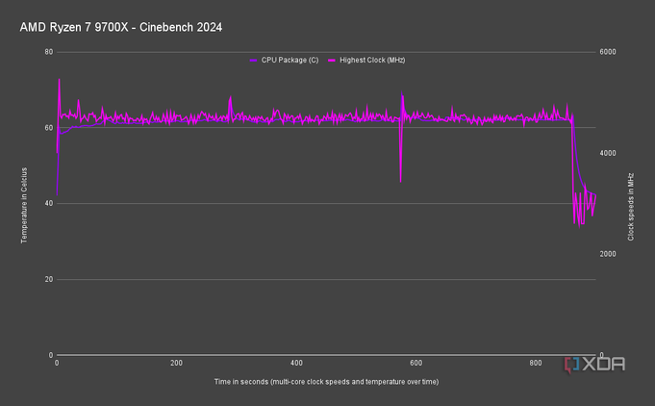655x406 pixels.
Task: Click the initial clock spike peak at chart start
Action: pos(59,79)
